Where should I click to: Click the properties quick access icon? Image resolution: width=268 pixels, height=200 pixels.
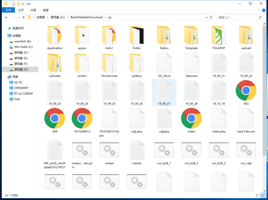[13, 4]
